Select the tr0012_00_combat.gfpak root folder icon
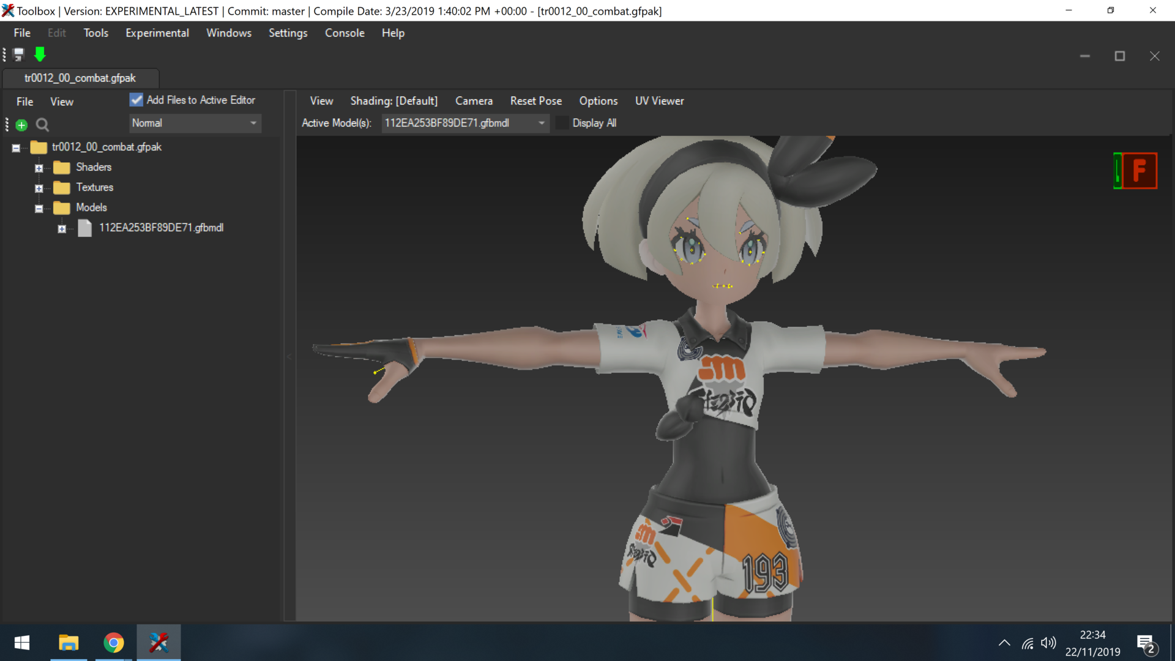1175x661 pixels. 39,147
